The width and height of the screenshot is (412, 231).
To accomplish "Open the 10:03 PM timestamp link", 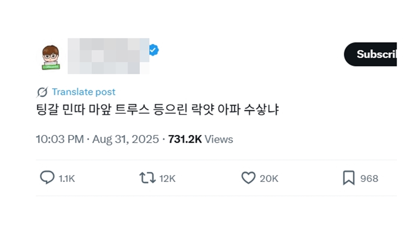I will [x=60, y=139].
